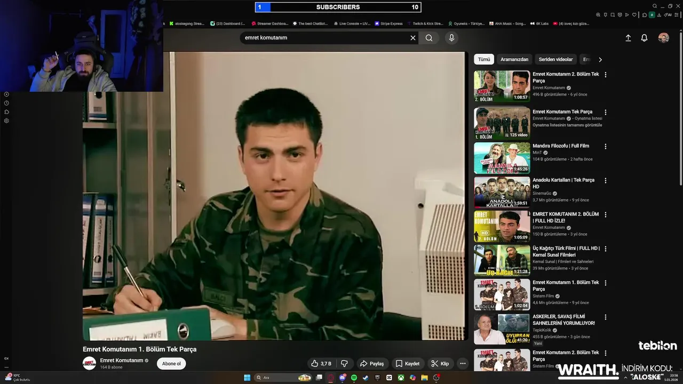Open the 'AHA Music - Song...' bookmark
The width and height of the screenshot is (683, 384).
(x=507, y=23)
